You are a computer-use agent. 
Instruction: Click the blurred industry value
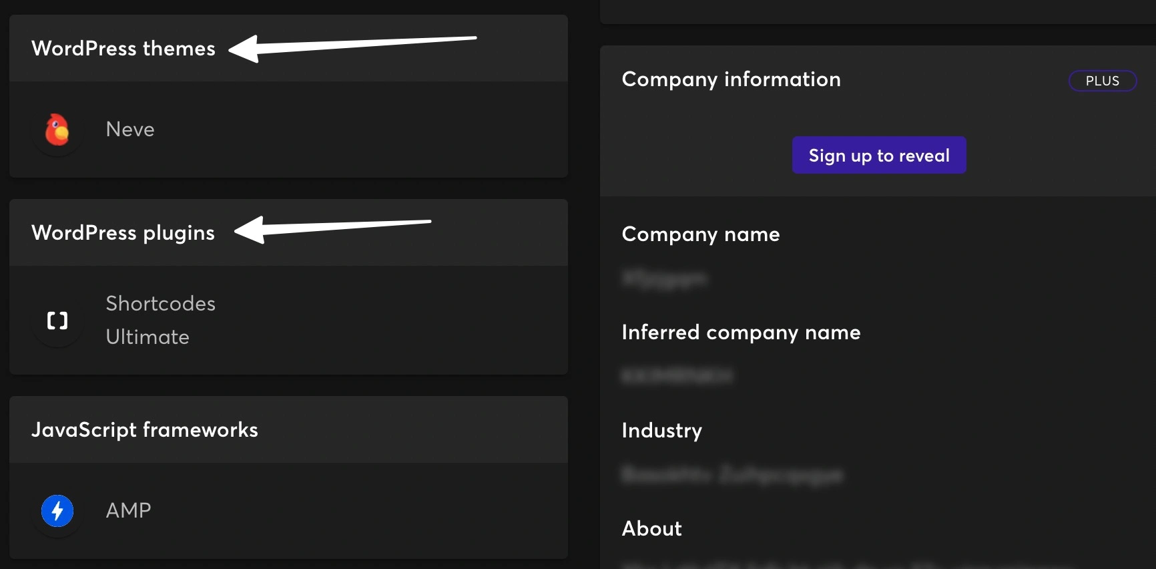click(732, 475)
